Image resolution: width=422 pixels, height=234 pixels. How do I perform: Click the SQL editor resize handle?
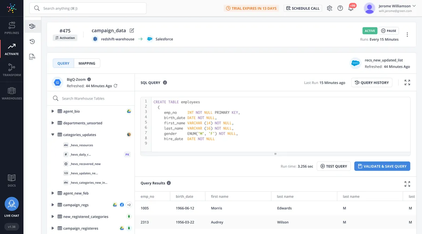[275, 154]
